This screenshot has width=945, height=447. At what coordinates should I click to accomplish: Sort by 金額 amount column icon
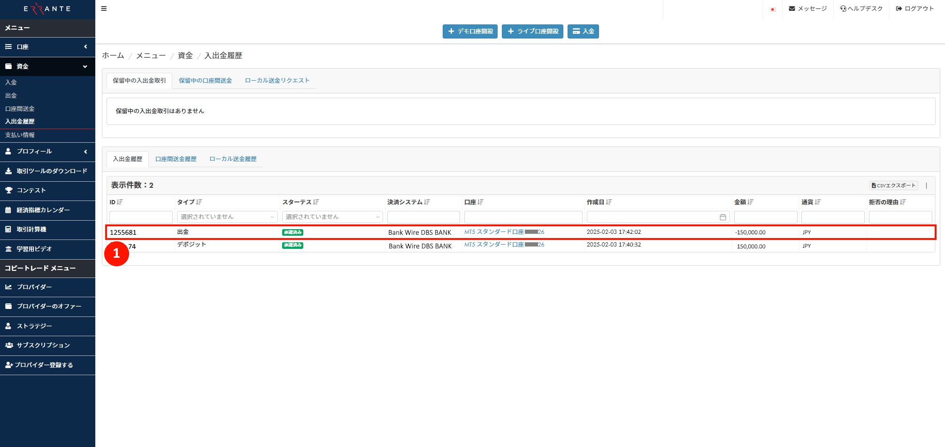[750, 202]
